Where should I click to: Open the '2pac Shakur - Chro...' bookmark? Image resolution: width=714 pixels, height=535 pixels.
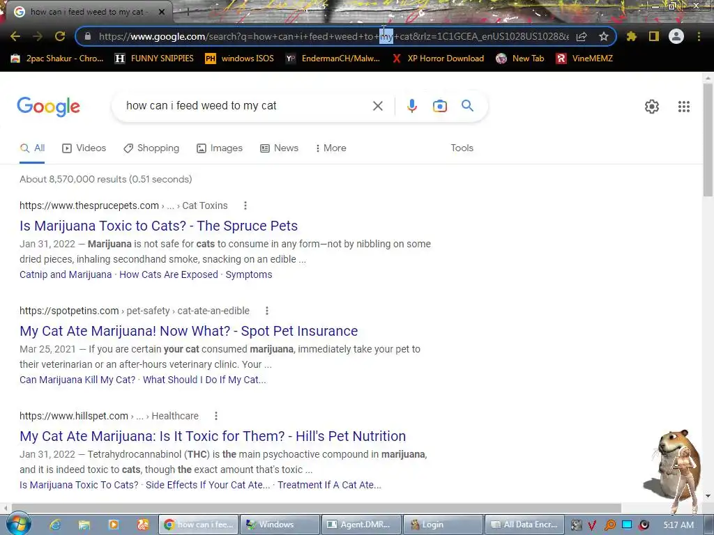pos(57,59)
